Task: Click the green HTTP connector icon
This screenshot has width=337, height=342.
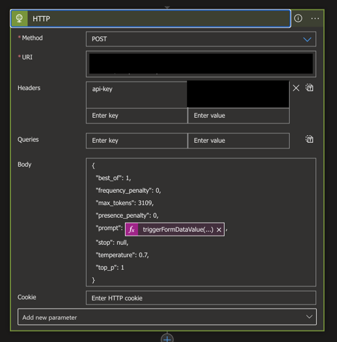Action: [19, 18]
